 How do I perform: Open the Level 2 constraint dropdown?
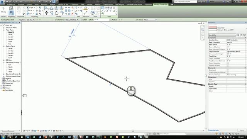31,20
